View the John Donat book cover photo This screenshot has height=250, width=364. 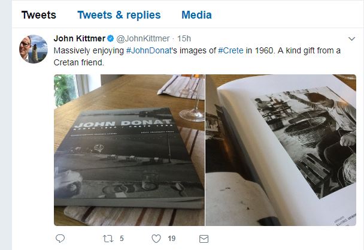pos(129,150)
